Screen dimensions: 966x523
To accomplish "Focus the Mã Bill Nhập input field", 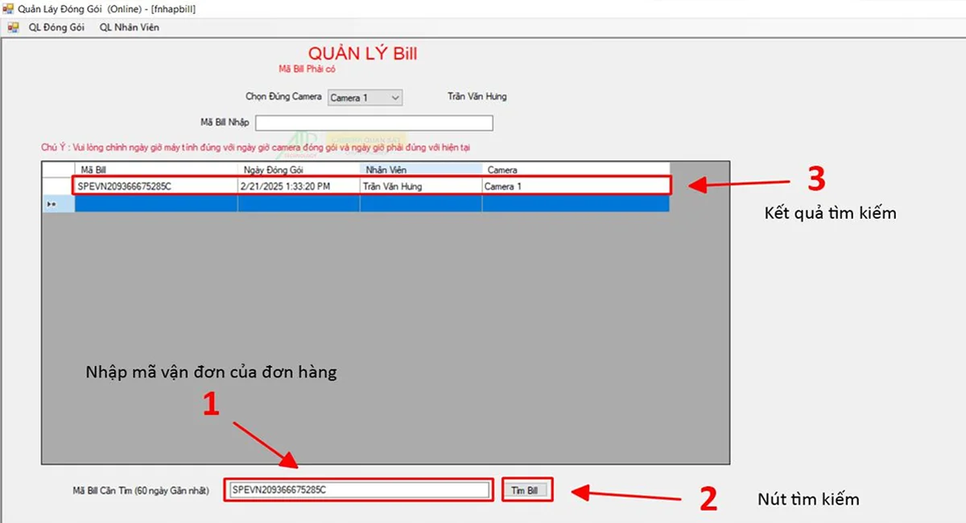I will [x=374, y=122].
